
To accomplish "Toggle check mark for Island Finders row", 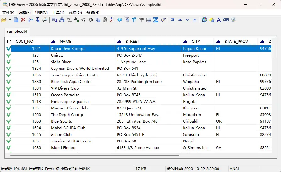I will pyautogui.click(x=8, y=147).
